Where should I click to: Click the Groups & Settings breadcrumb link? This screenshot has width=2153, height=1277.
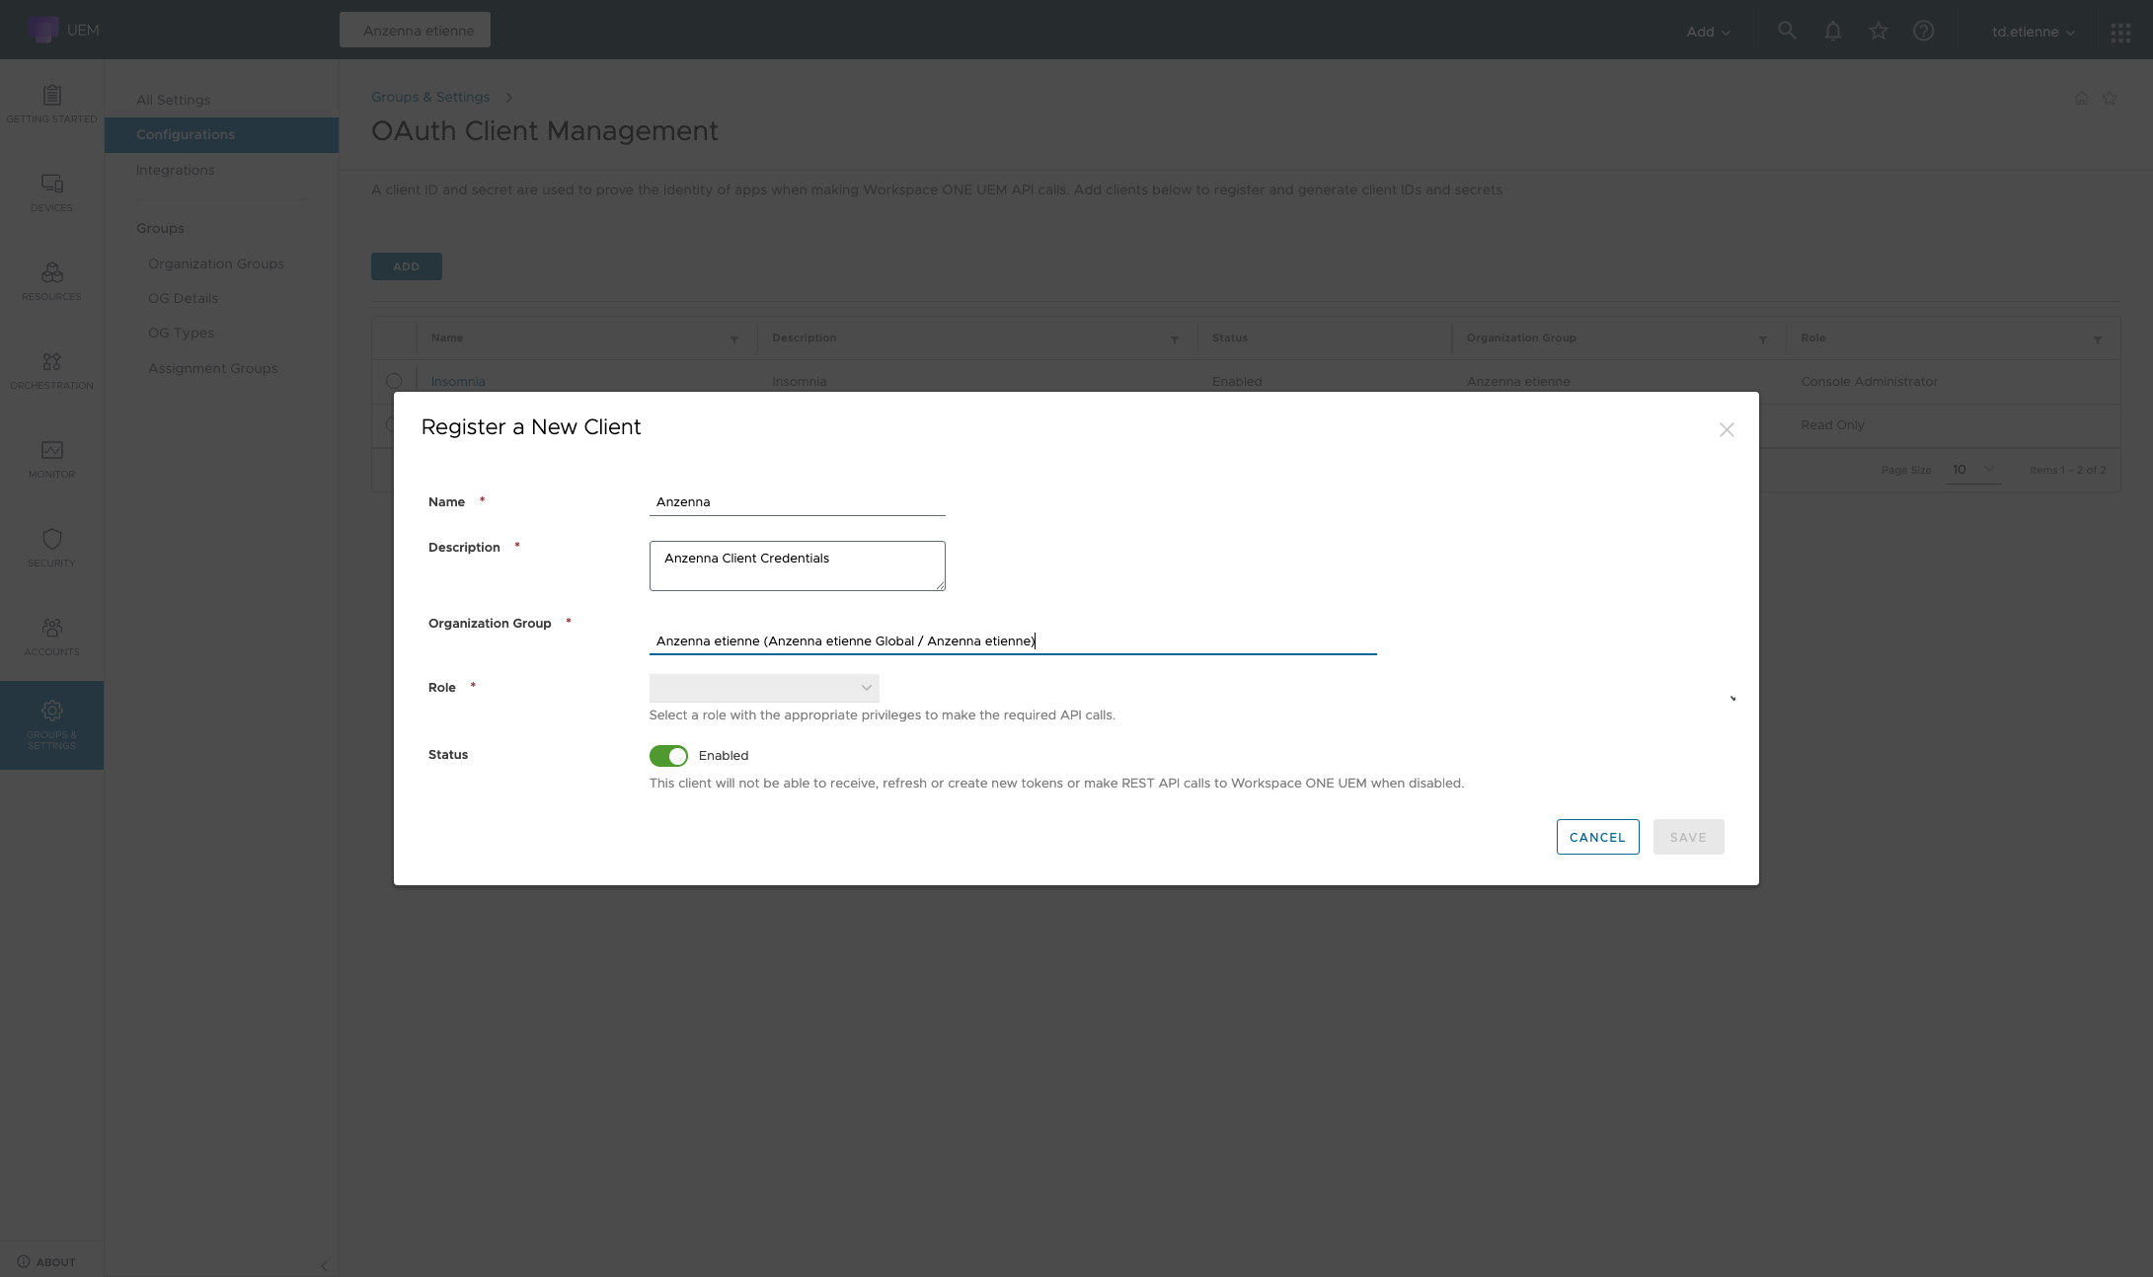tap(430, 97)
